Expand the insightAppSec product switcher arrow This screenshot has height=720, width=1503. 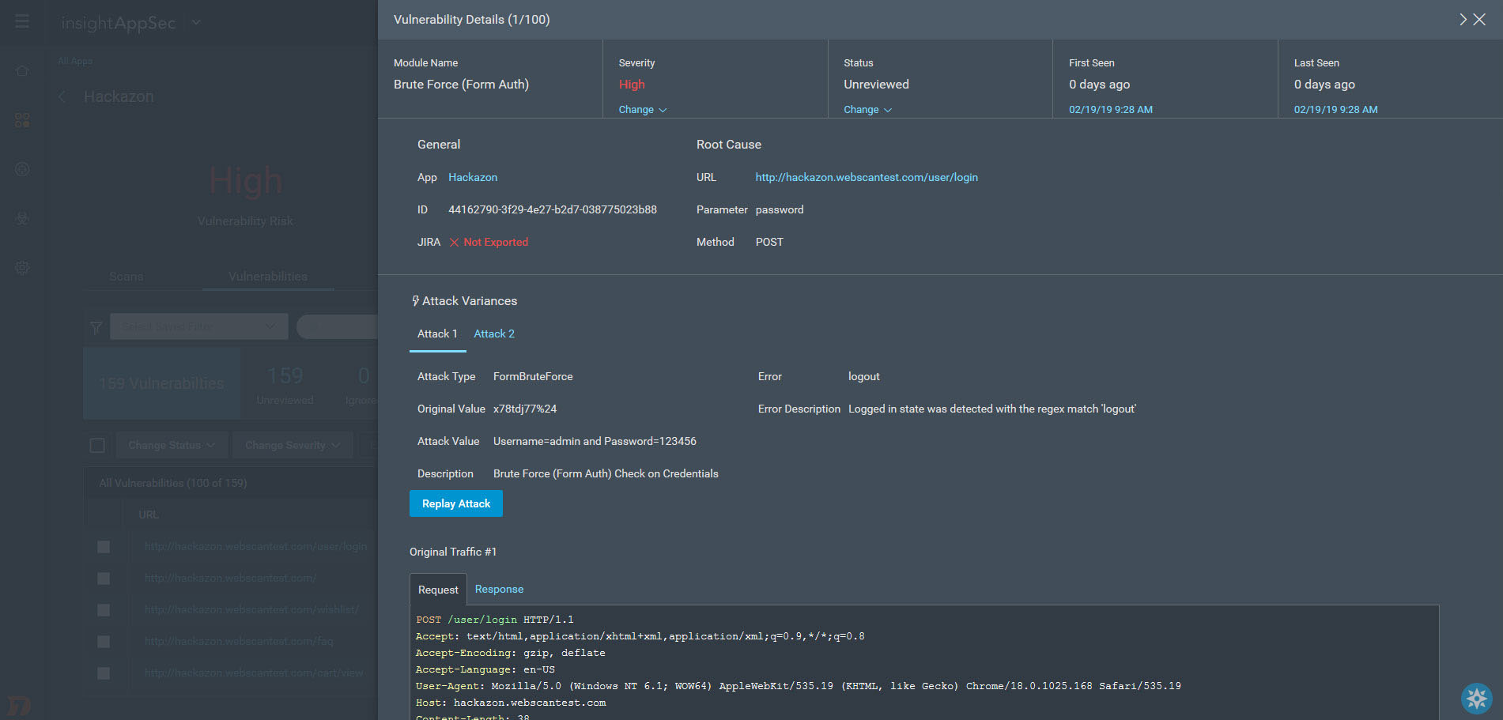(196, 22)
